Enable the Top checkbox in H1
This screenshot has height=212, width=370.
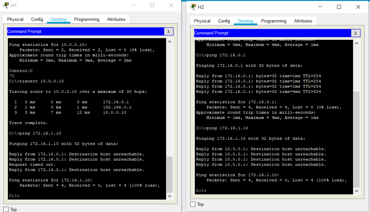tap(6, 209)
